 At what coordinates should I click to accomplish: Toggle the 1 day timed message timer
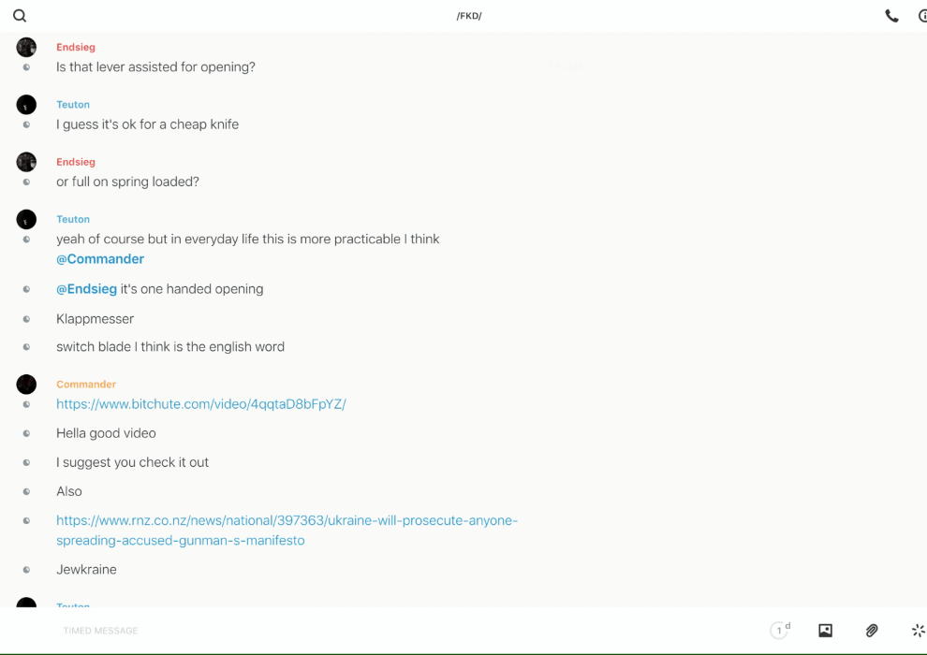click(779, 631)
